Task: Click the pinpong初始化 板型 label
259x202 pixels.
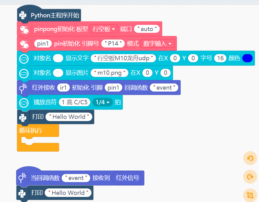Action: [x=61, y=29]
